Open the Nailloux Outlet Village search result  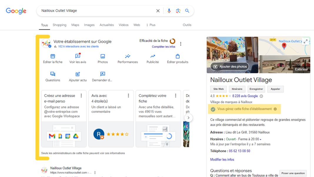(x=66, y=168)
